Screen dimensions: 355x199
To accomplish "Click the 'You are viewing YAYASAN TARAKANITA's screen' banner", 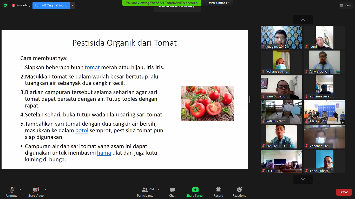I will (162, 3).
